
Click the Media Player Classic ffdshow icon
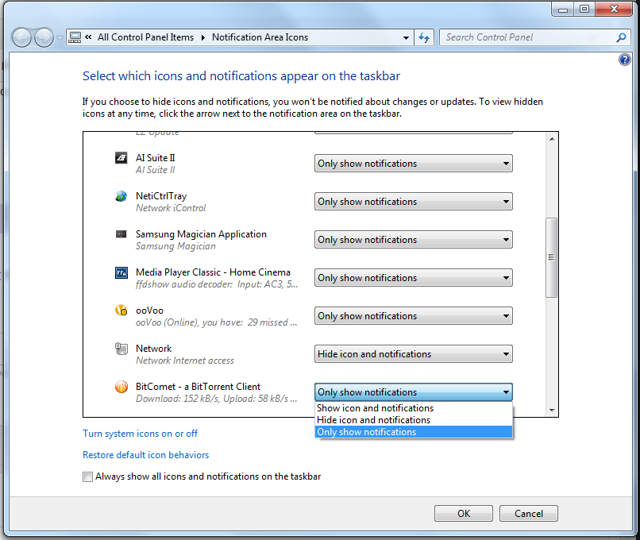tap(121, 272)
